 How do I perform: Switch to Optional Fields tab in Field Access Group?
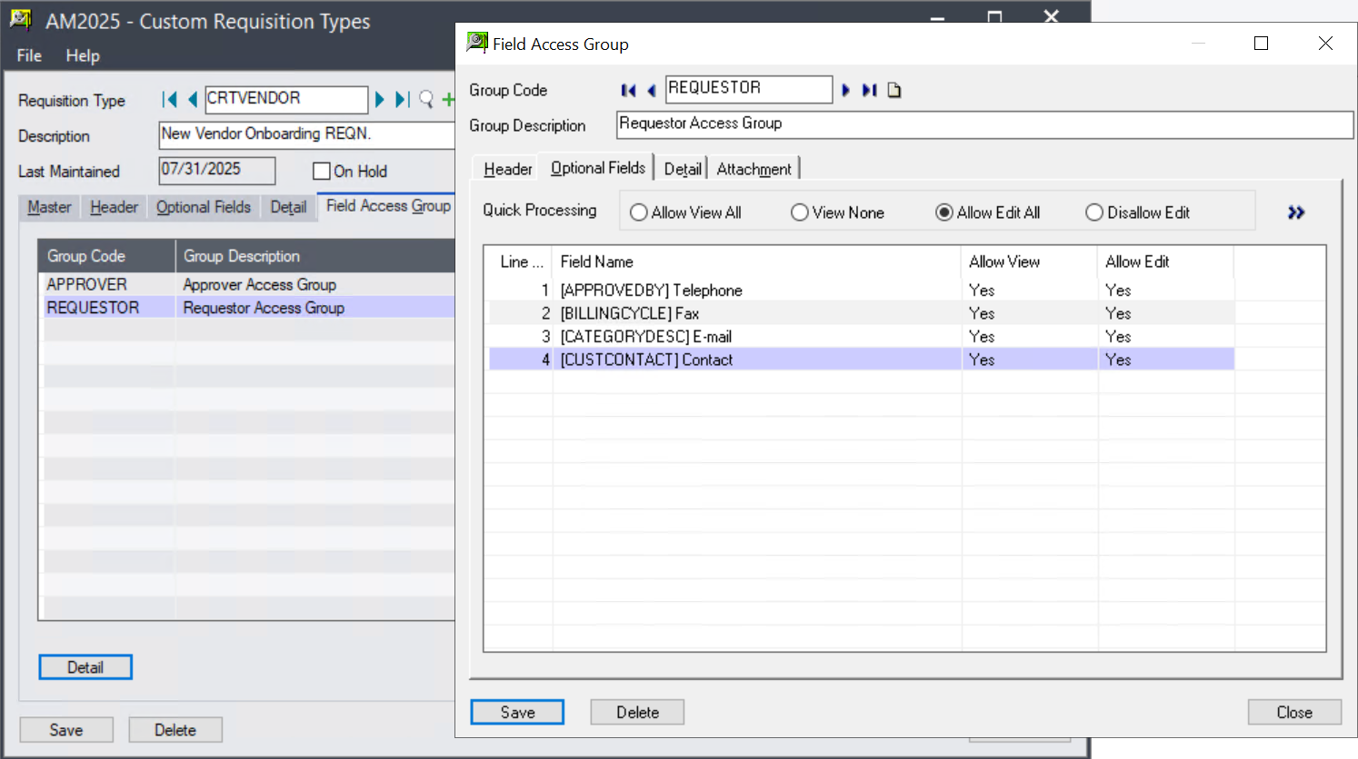(597, 168)
